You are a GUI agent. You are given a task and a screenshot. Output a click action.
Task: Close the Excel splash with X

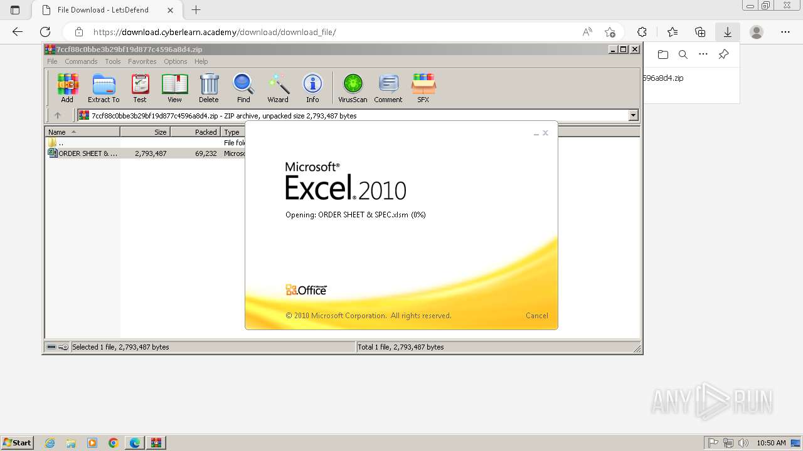coord(546,133)
